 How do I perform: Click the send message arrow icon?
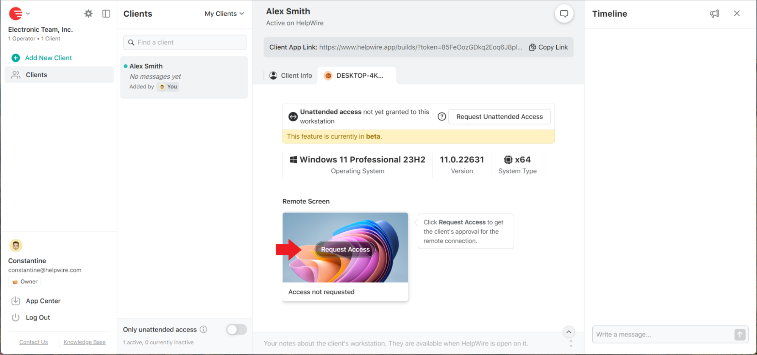[x=740, y=335]
